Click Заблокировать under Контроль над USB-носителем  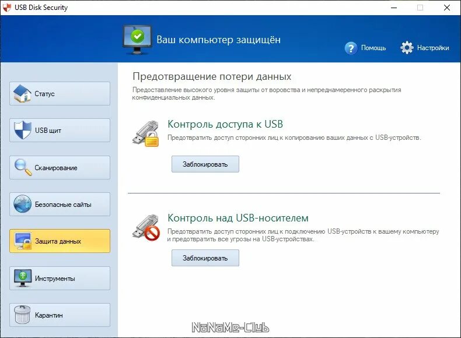[205, 258]
